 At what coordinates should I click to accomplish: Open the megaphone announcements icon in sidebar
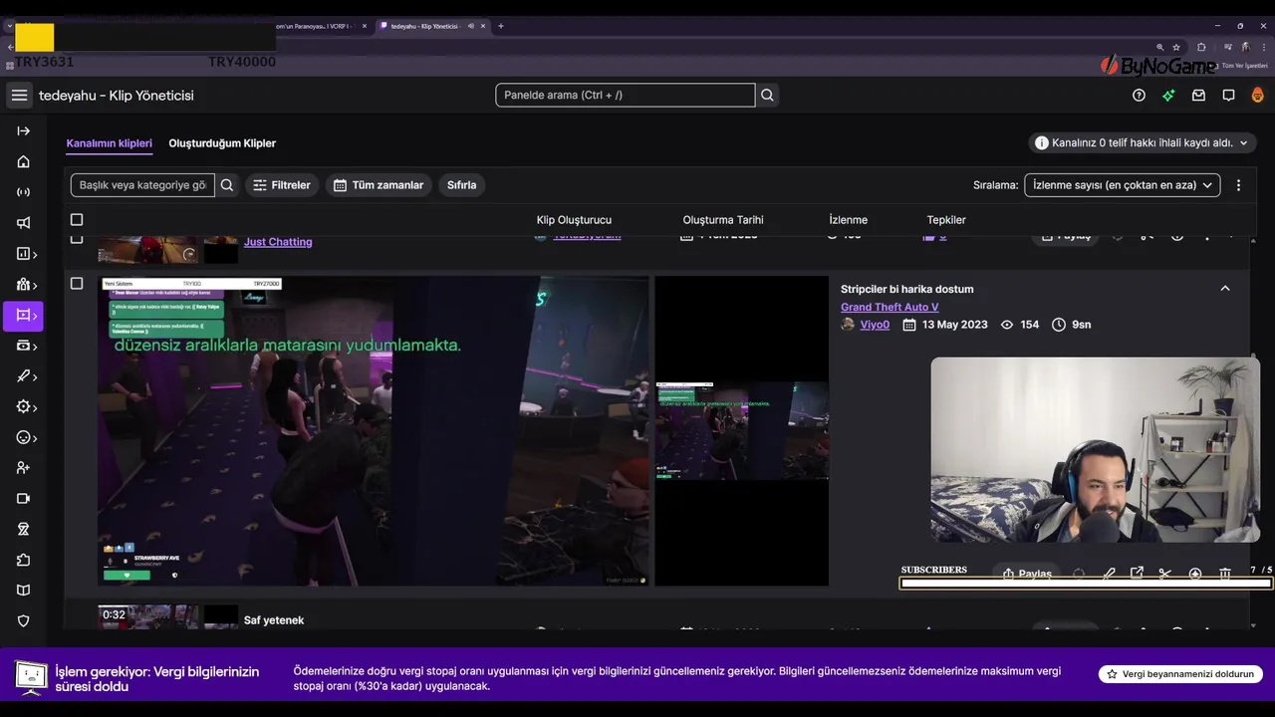click(x=23, y=223)
